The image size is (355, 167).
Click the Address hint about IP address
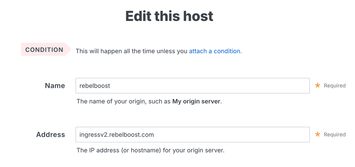pos(150,150)
